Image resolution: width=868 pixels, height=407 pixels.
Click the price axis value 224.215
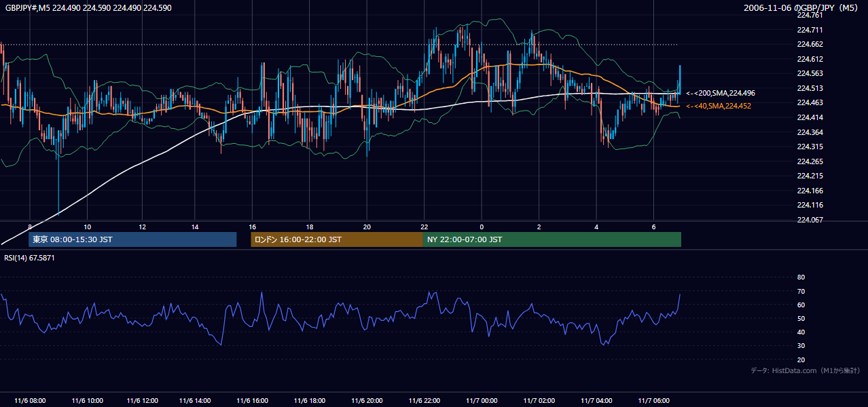coord(810,176)
